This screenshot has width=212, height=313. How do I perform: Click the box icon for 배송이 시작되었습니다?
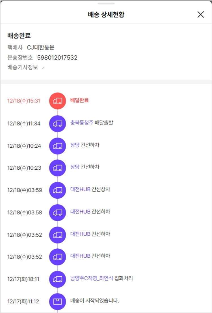pyautogui.click(x=58, y=301)
